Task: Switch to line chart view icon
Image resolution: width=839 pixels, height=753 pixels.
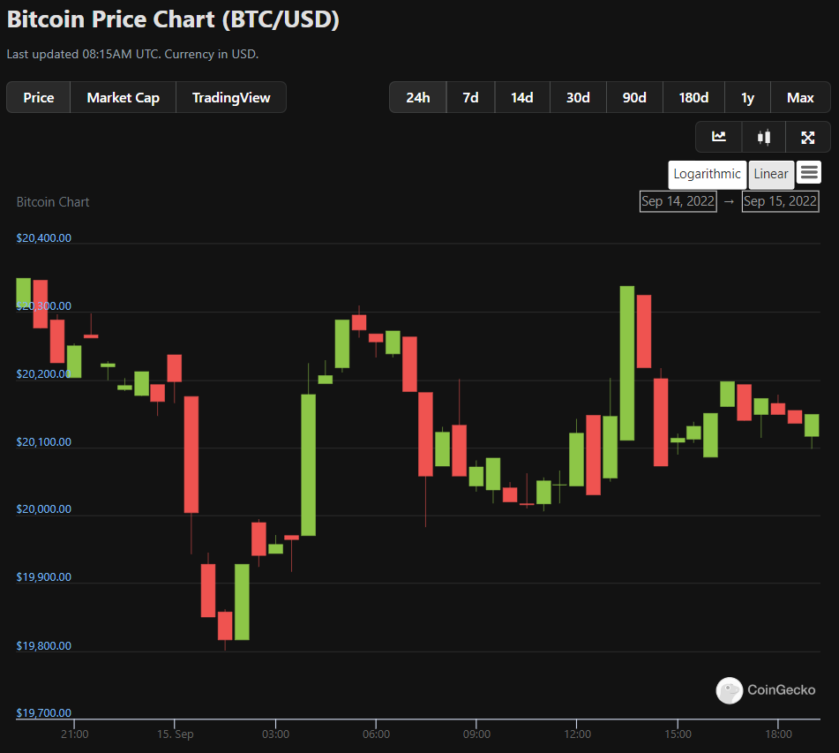Action: [719, 137]
